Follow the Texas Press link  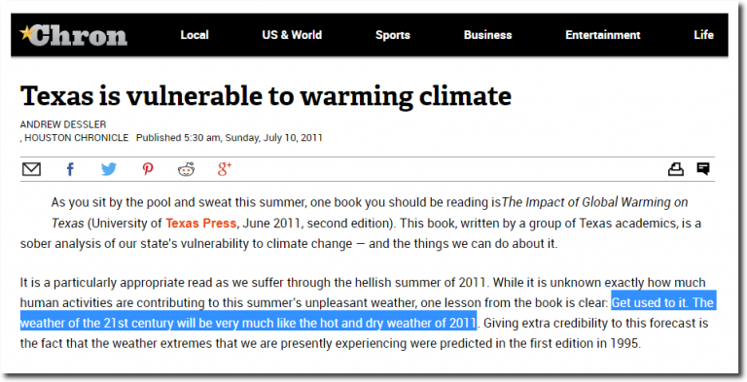click(200, 223)
